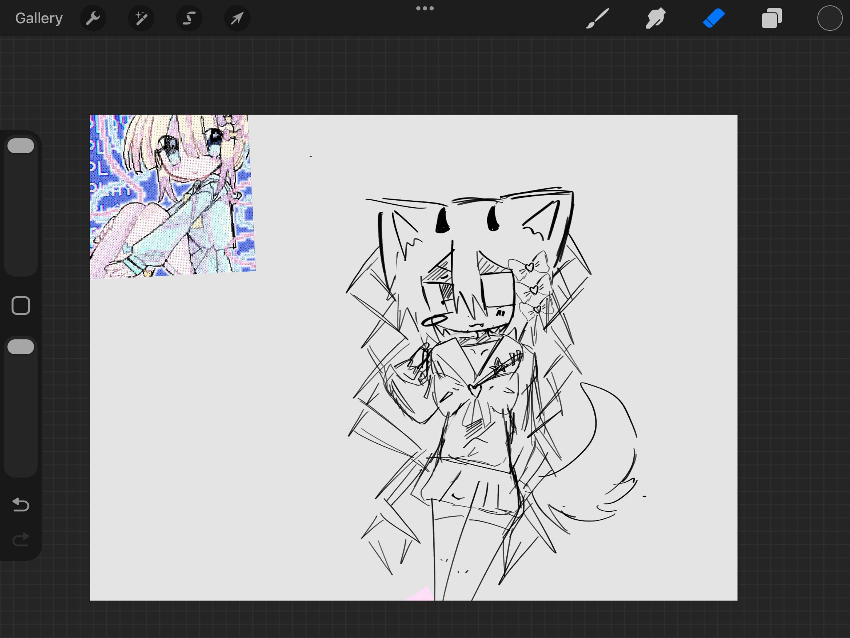Tap the three-dot menu at top

tap(425, 8)
